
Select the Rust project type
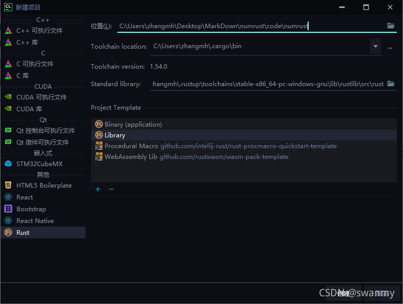(x=43, y=233)
